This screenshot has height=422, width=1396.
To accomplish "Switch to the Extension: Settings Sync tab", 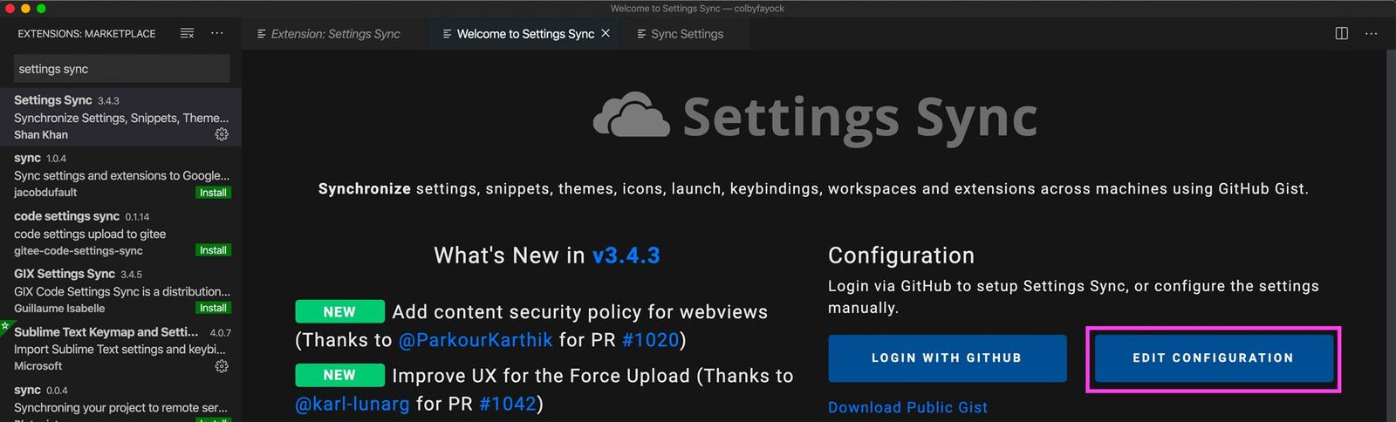I will click(335, 33).
